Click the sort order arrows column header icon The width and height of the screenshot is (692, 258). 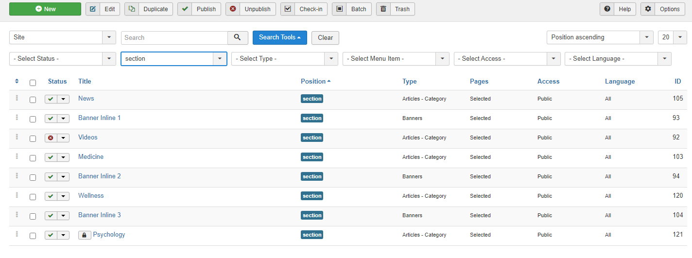coord(17,81)
